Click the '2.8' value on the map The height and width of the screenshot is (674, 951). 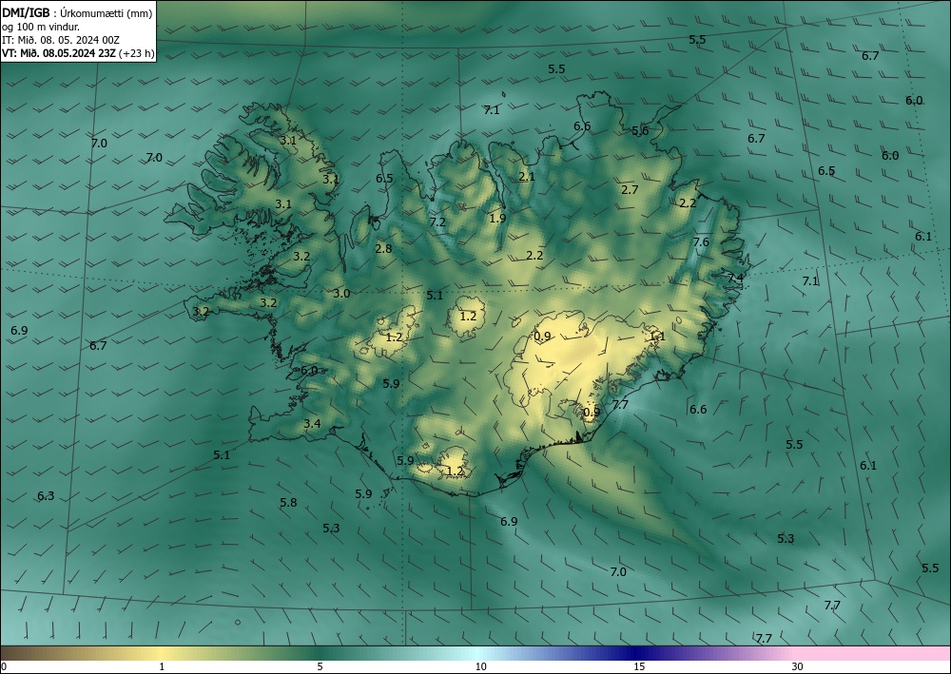coord(383,248)
